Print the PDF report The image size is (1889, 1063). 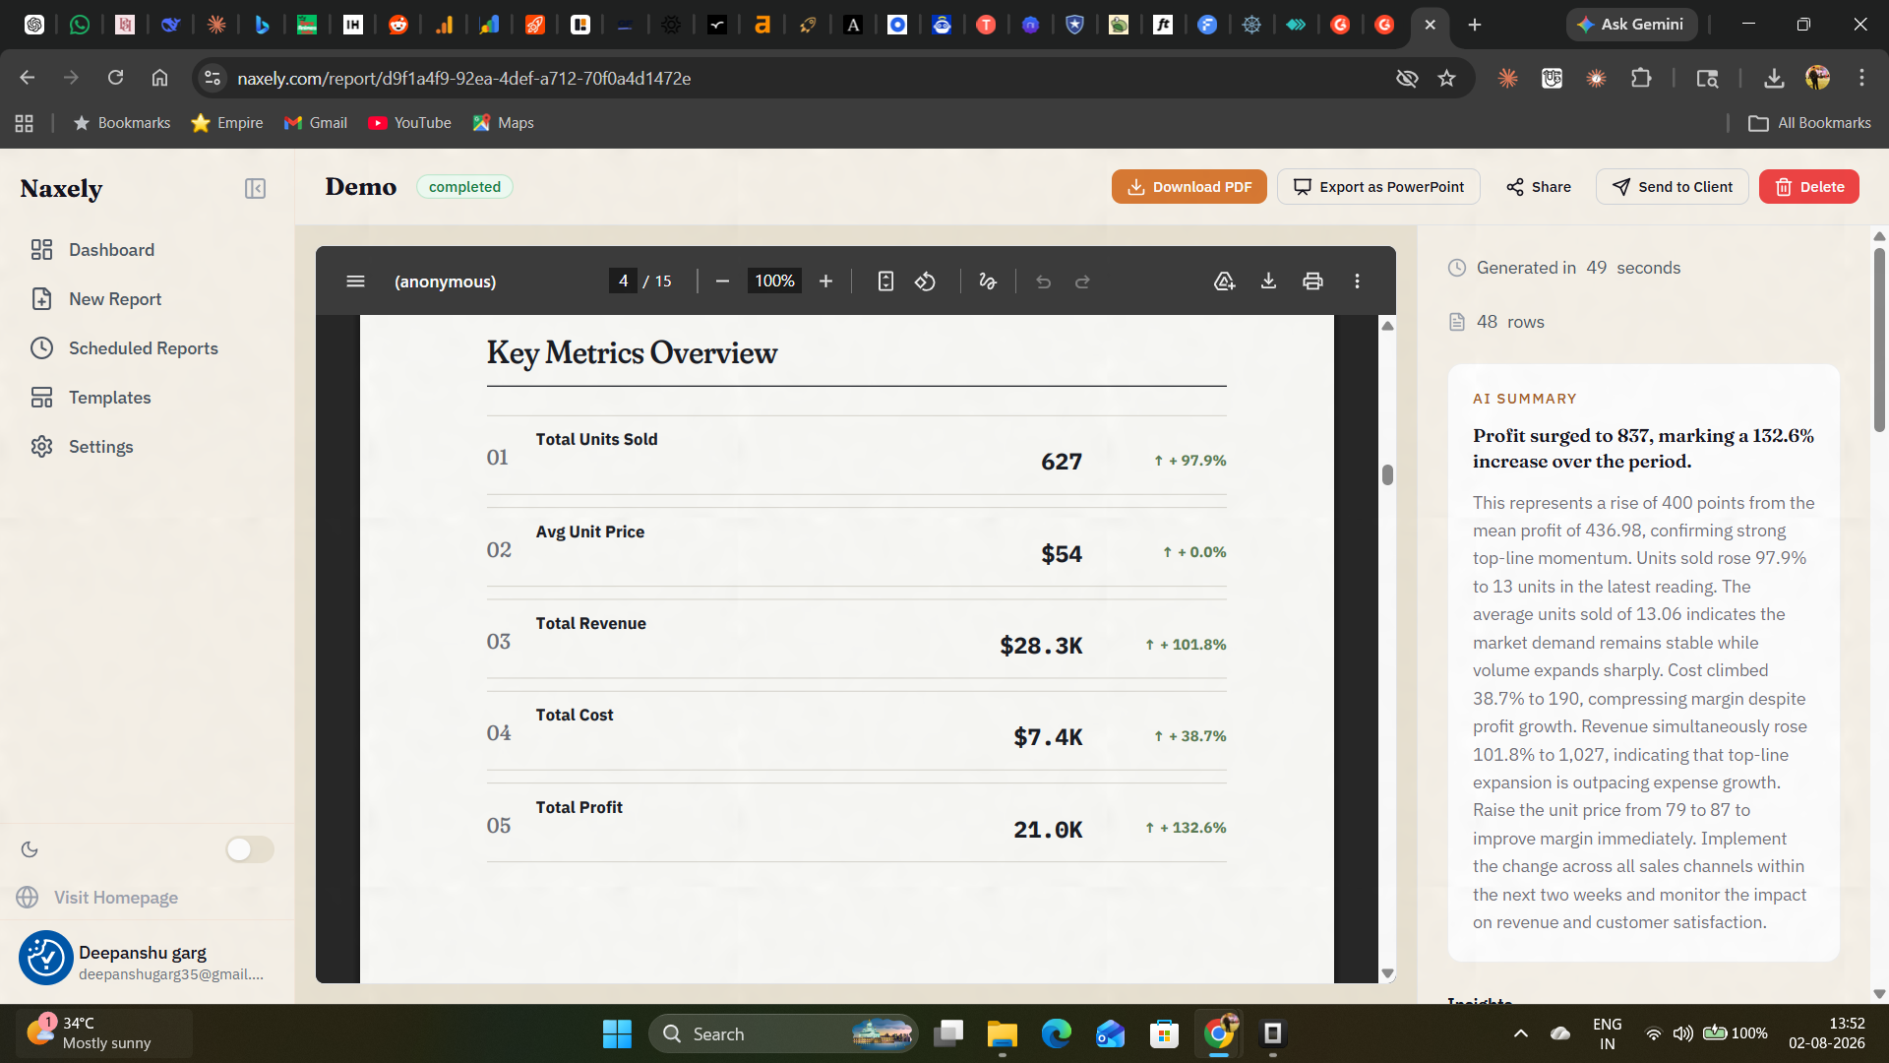pyautogui.click(x=1312, y=281)
